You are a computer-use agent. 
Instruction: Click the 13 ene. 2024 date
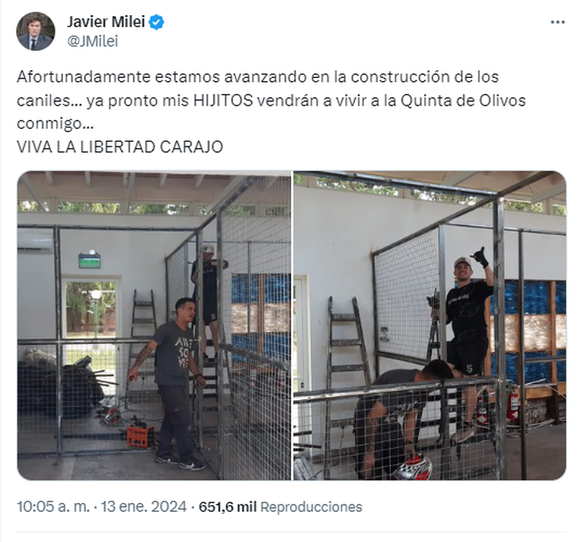(x=144, y=507)
